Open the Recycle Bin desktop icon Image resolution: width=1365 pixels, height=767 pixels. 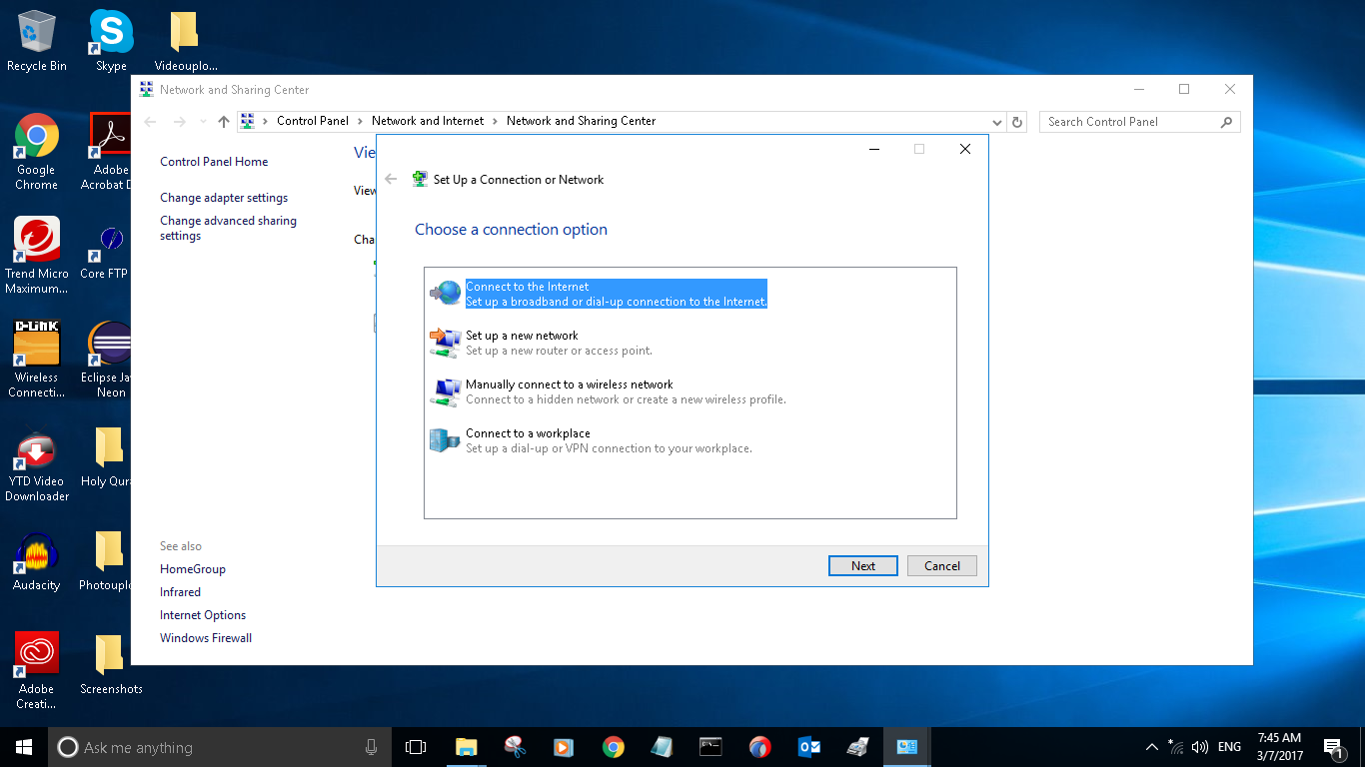click(x=37, y=41)
